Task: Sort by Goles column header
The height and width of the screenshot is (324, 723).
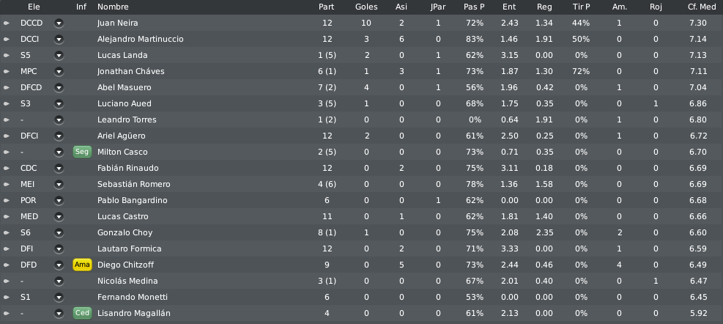Action: coord(366,7)
